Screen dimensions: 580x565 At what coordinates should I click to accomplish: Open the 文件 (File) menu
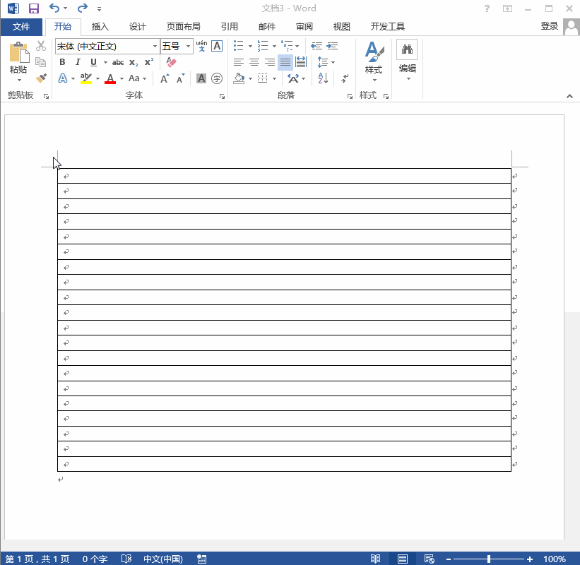[21, 27]
